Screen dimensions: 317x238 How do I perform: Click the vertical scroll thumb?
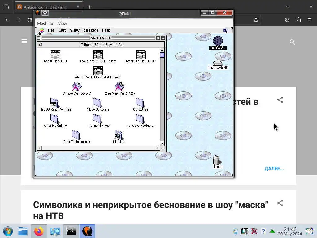(162, 55)
